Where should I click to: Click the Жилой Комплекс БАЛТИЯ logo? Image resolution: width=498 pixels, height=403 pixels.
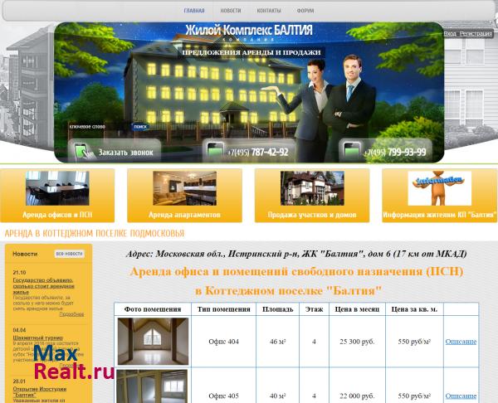coord(249,32)
